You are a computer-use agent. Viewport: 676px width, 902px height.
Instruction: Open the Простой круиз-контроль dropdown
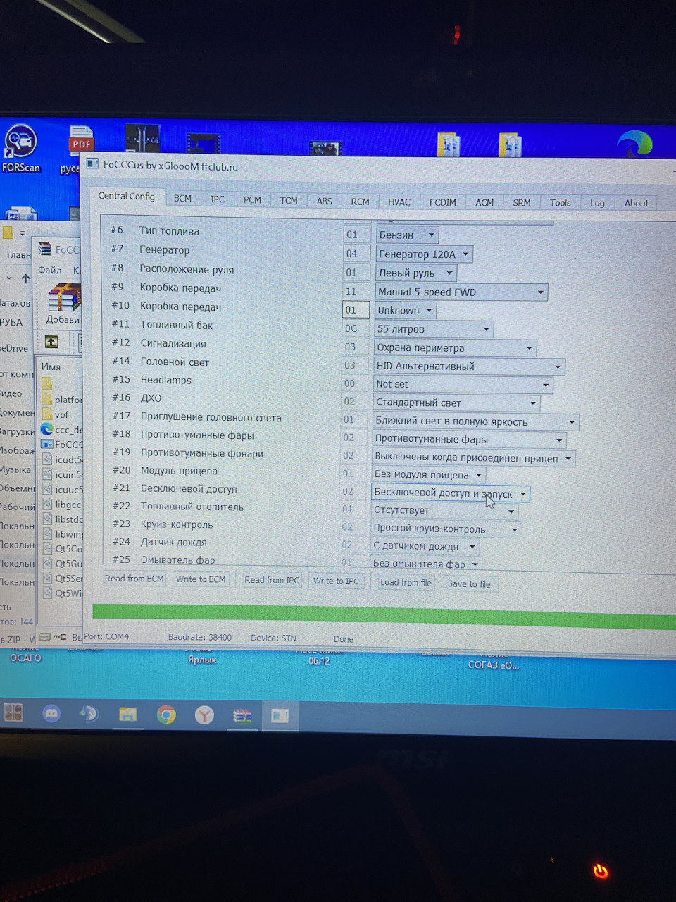pyautogui.click(x=446, y=529)
